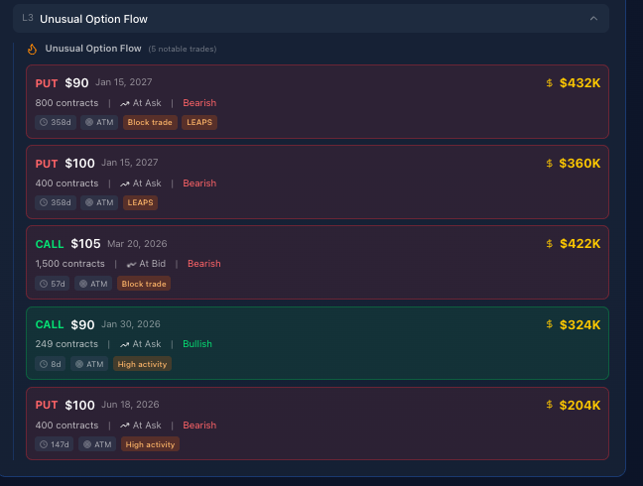The width and height of the screenshot is (643, 486).
Task: Click the clock icon on 358d badge of PUT $90
Action: [44, 123]
